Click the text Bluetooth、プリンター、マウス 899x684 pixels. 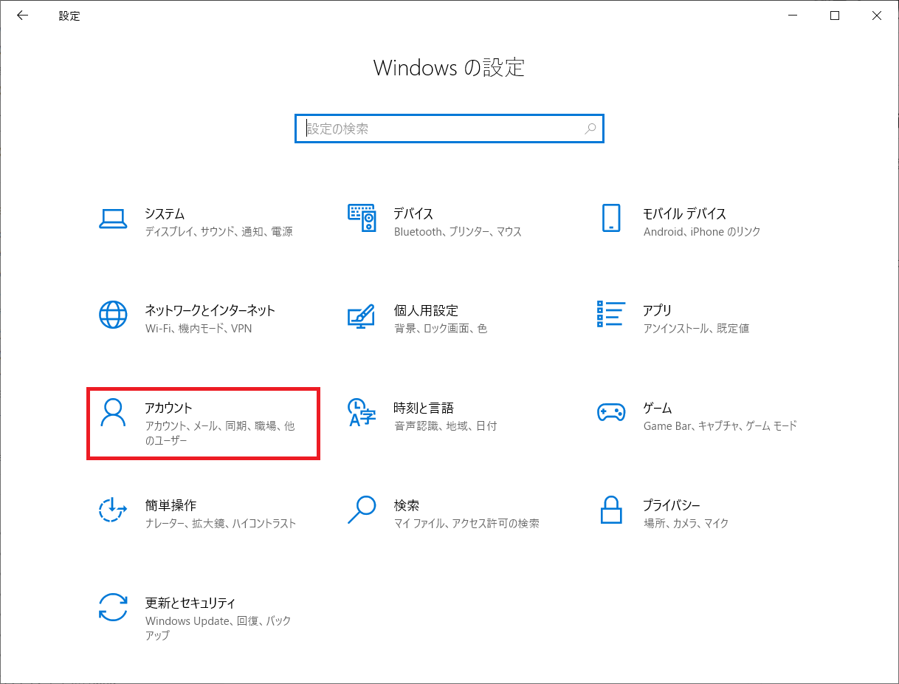(458, 231)
